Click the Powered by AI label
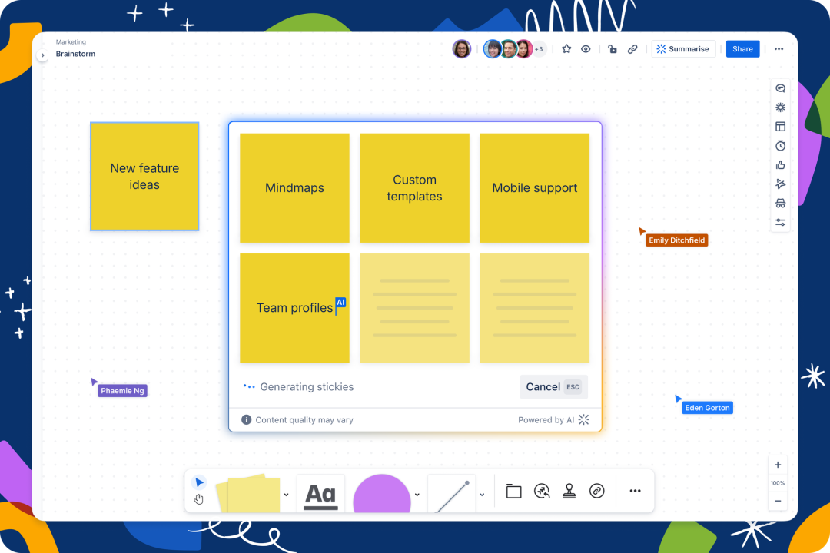The image size is (830, 553). [553, 419]
